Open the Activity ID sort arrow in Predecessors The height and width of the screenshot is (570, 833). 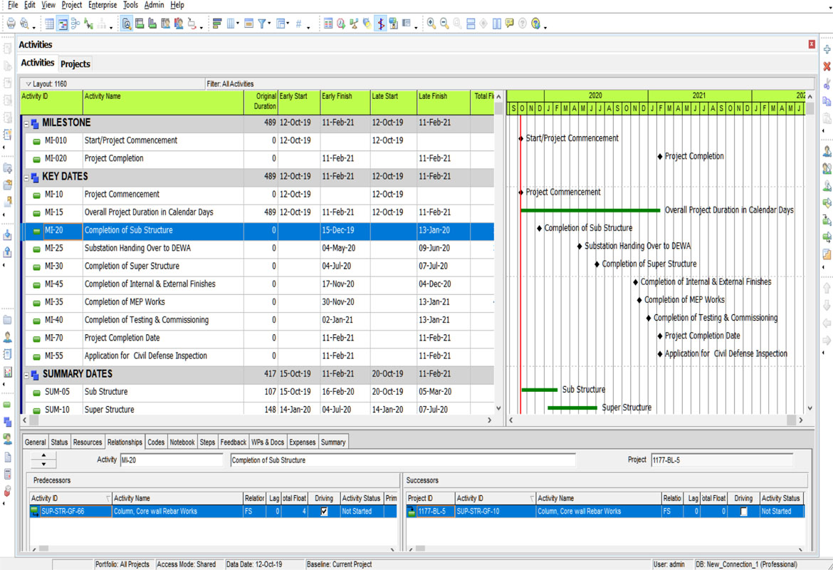[108, 499]
